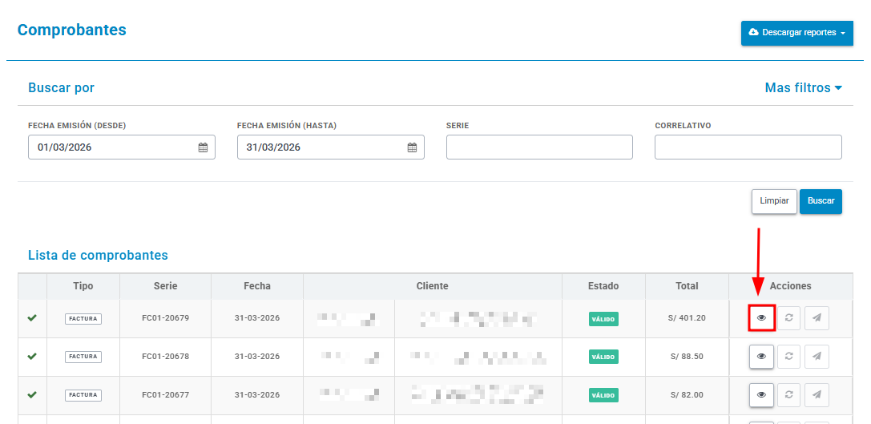Open calendar icon in Fecha Emisión (Desde)

tap(204, 147)
